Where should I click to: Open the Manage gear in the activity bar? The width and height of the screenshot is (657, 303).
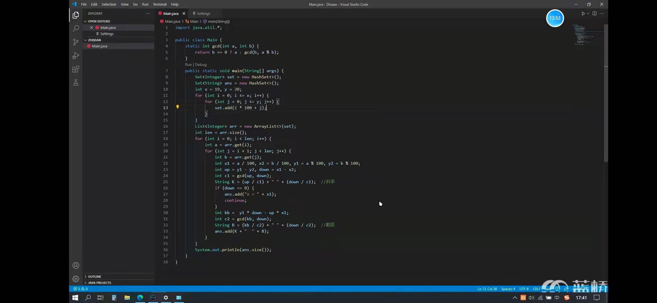point(76,279)
